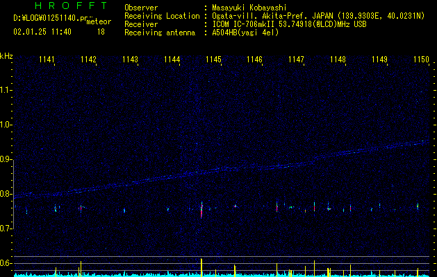Click the 1144 time axis marker
437x277 pixels.
coord(172,60)
